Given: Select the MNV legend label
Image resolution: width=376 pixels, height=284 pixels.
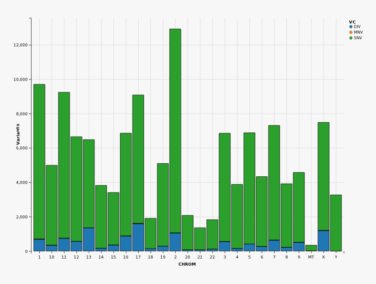Looking at the screenshot, I should (358, 32).
